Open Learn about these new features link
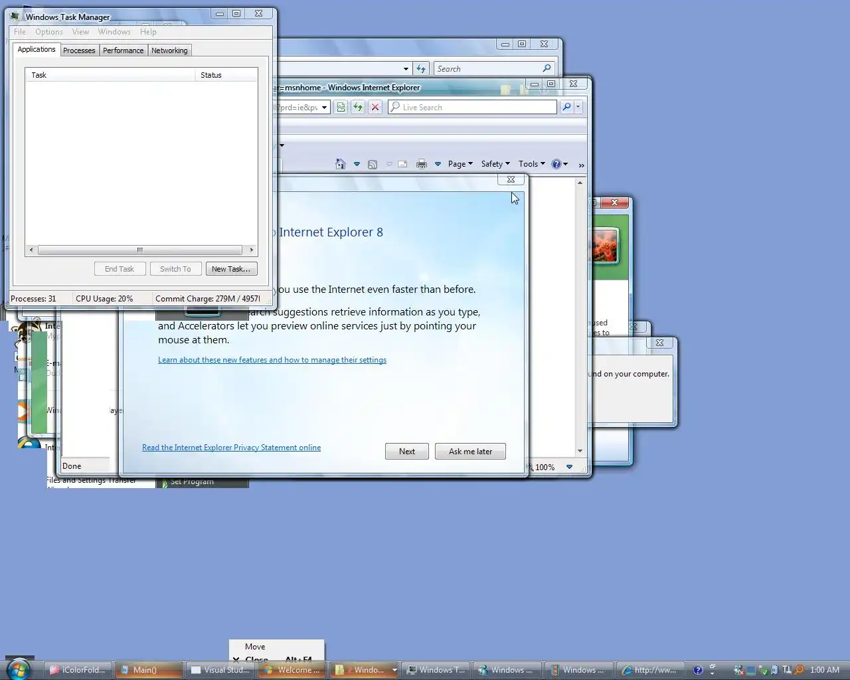The image size is (850, 680). [272, 360]
